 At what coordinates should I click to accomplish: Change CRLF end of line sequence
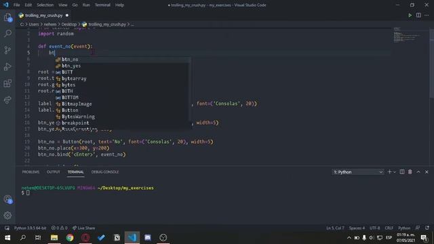[x=389, y=228]
